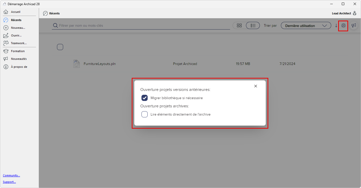Viewport: 361px width, 188px height.
Task: Click the Archicad logo in title bar
Action: (x=4, y=4)
